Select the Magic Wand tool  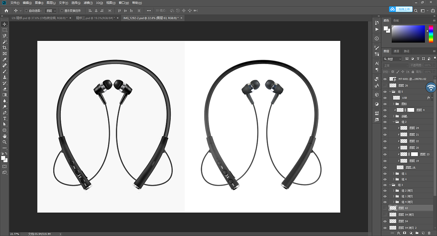5,42
